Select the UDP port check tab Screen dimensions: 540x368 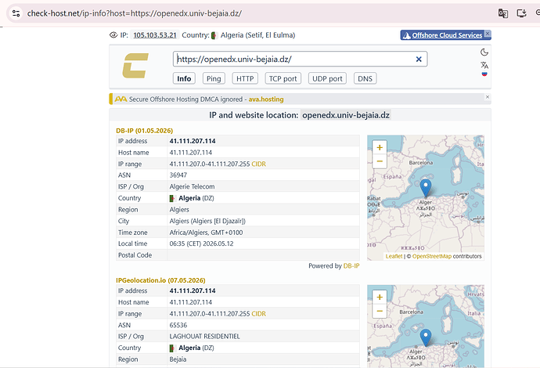327,78
